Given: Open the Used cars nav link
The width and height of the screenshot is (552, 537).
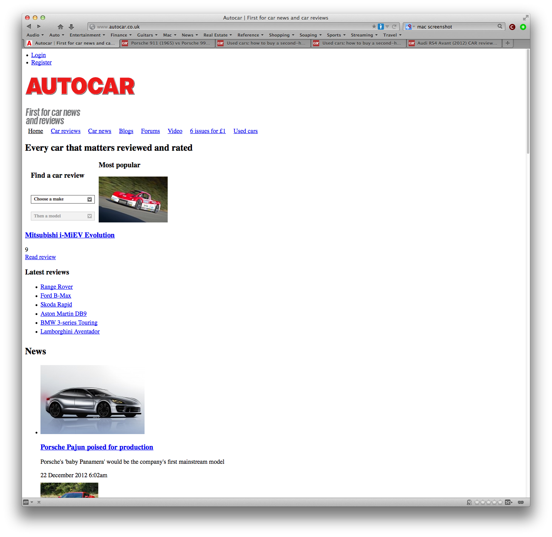Looking at the screenshot, I should (x=246, y=131).
